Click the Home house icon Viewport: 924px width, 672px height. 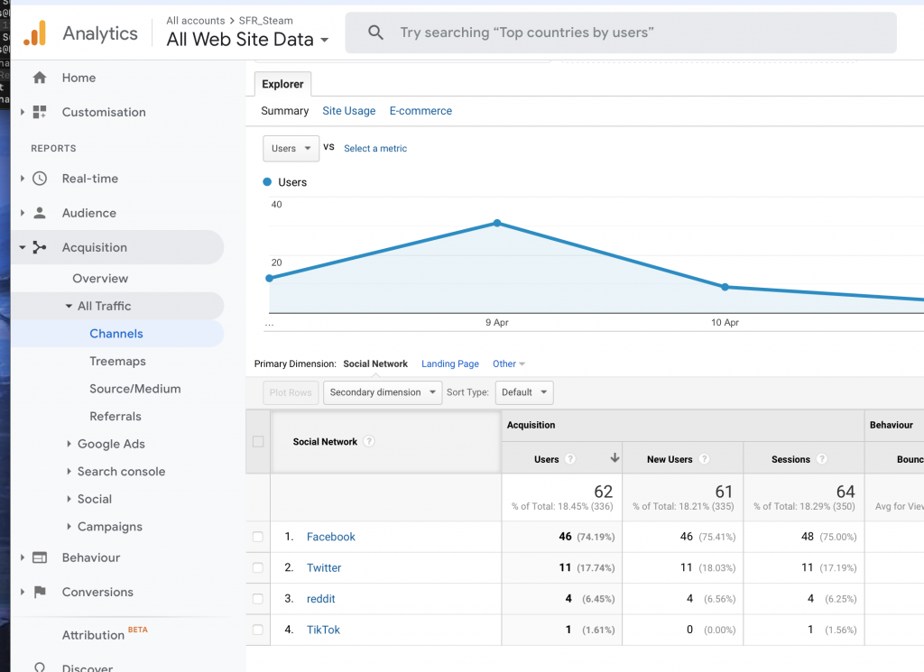[x=40, y=78]
